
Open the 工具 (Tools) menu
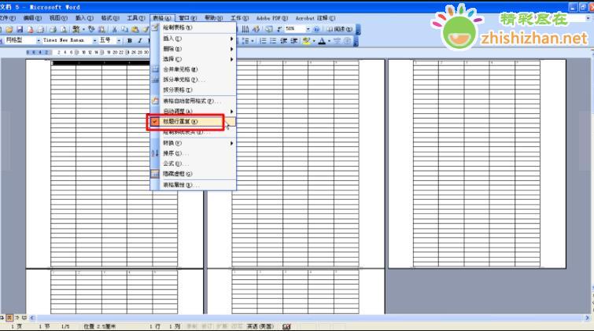pyautogui.click(x=135, y=18)
